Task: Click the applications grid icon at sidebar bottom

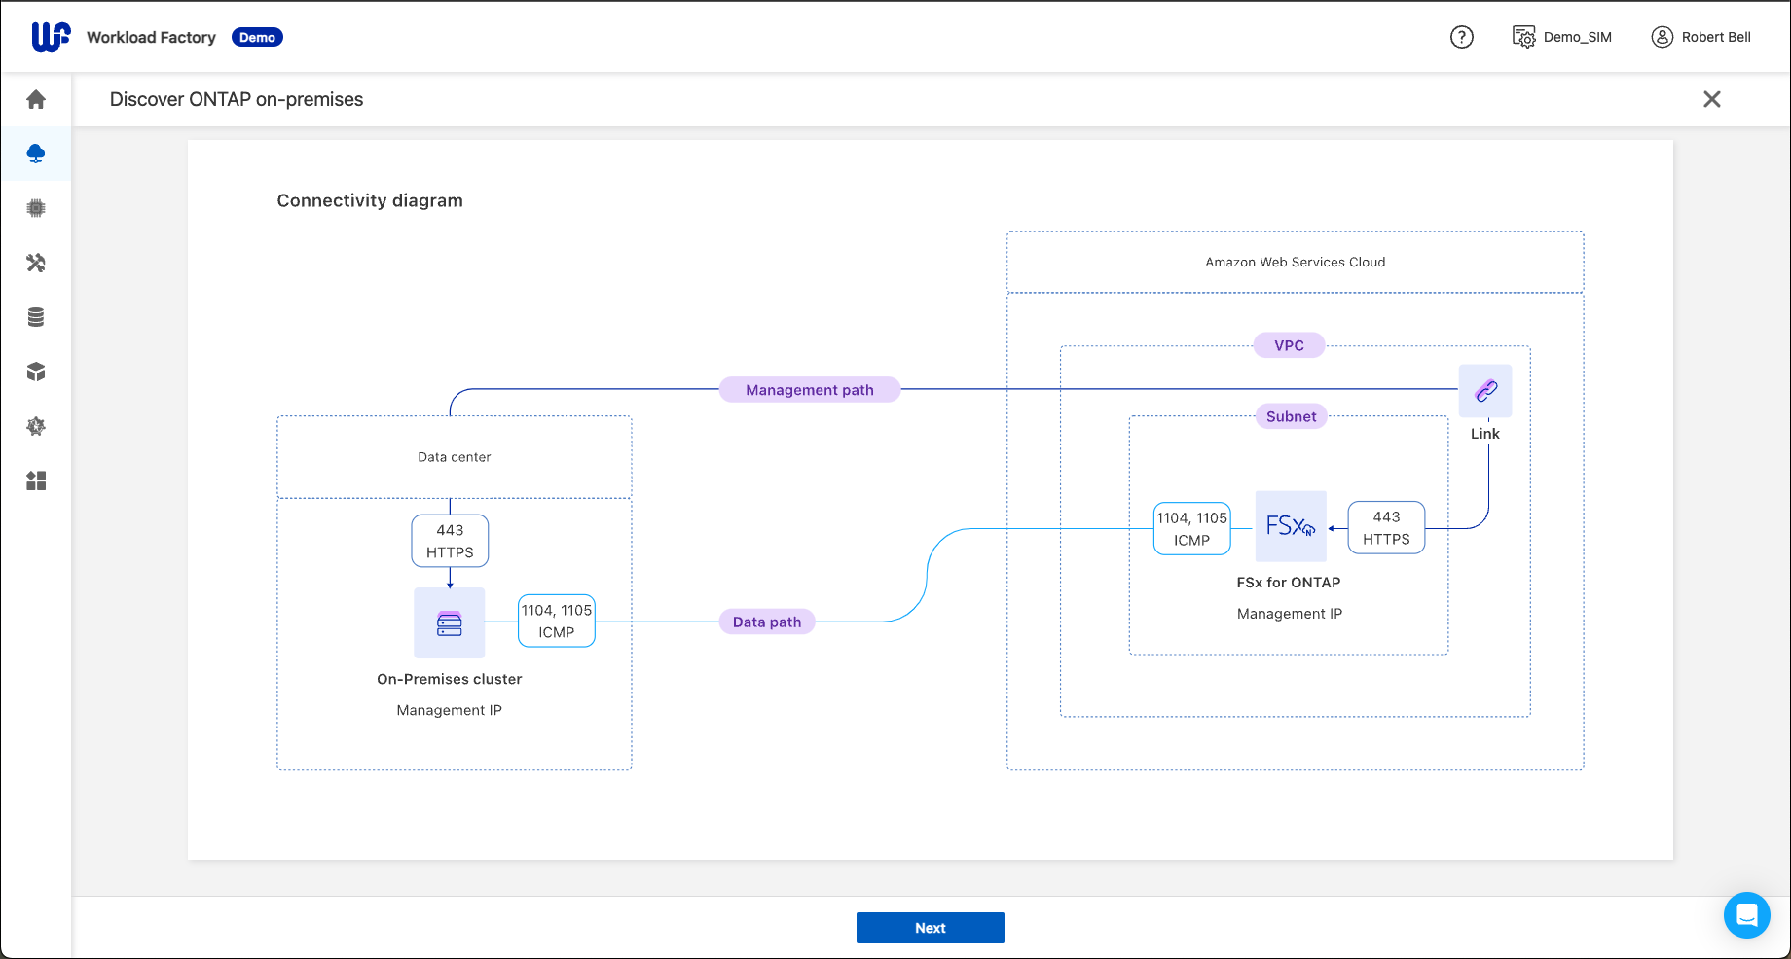Action: tap(36, 480)
